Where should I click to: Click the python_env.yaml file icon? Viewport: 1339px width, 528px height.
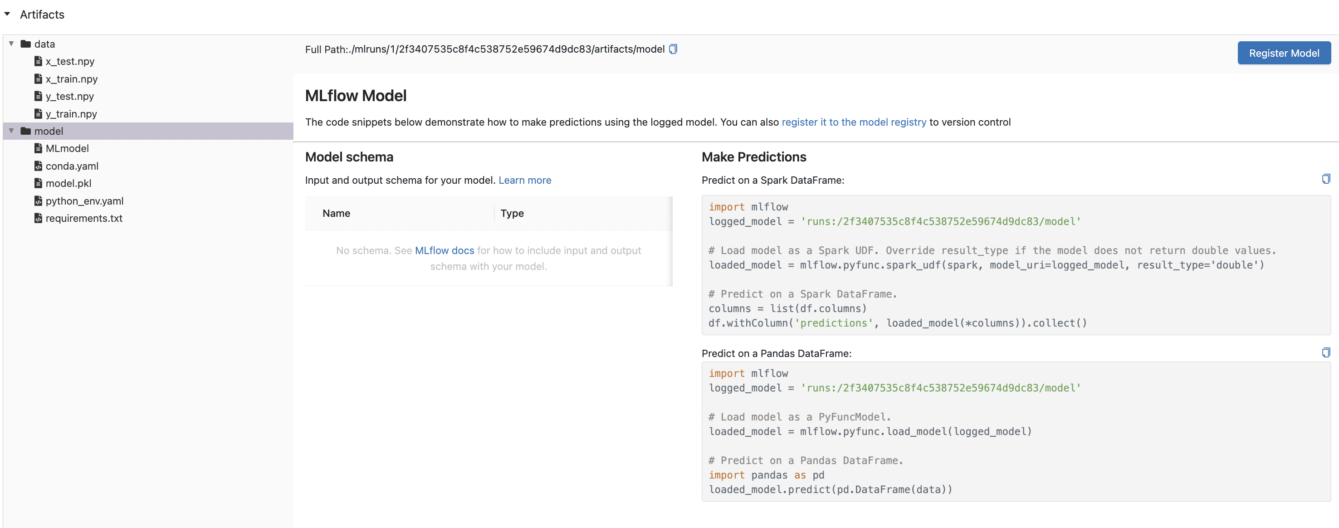(38, 200)
